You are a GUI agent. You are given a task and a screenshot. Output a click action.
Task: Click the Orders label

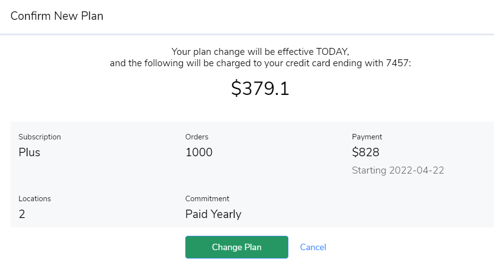(x=197, y=137)
